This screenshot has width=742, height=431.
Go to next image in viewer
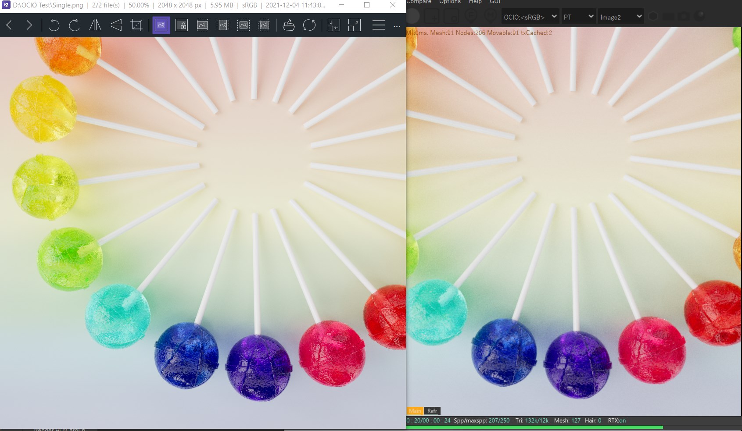[x=29, y=25]
